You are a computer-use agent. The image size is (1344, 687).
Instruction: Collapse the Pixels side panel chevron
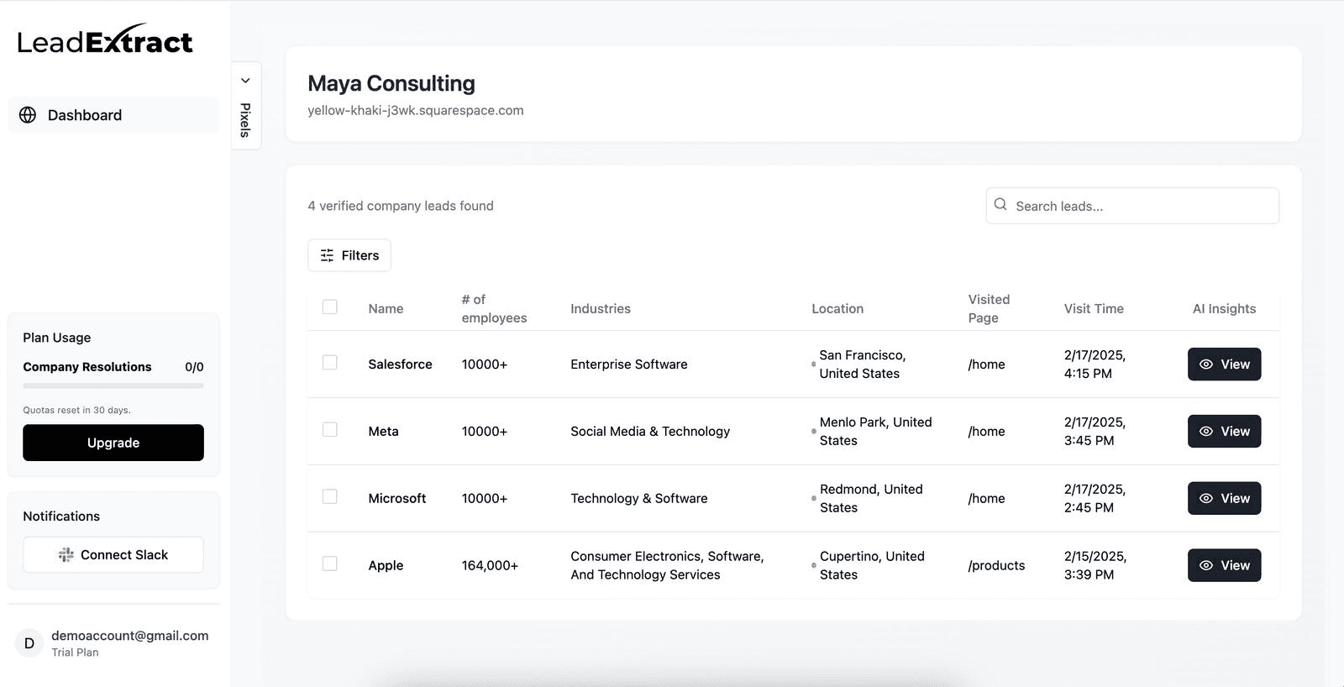[246, 81]
